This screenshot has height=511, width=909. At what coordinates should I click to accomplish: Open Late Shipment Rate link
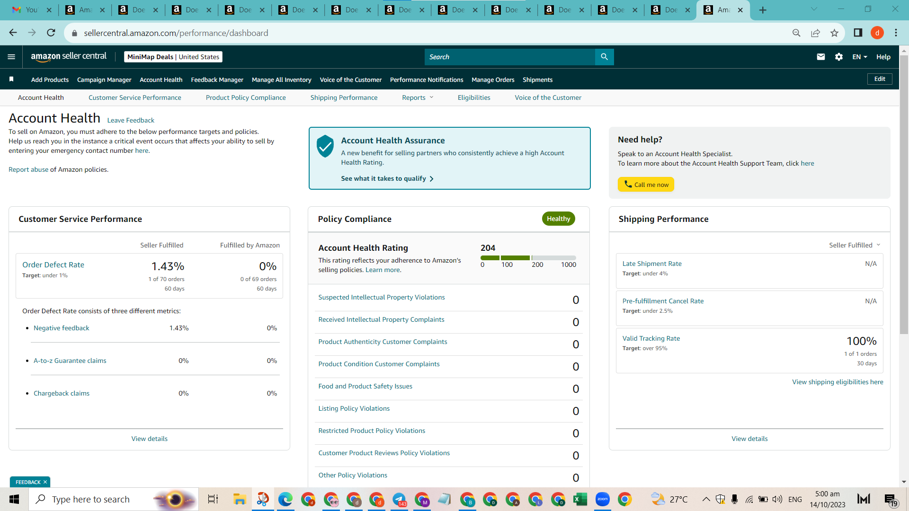click(652, 264)
